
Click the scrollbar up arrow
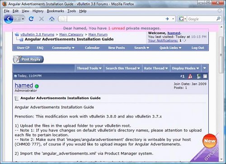[221, 27]
